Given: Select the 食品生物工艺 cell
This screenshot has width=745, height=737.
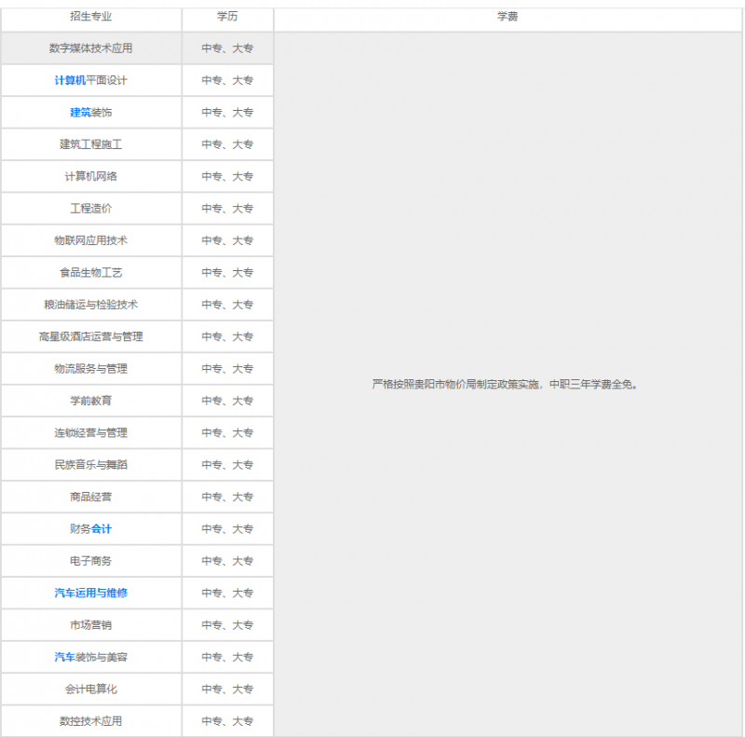Looking at the screenshot, I should [x=91, y=273].
